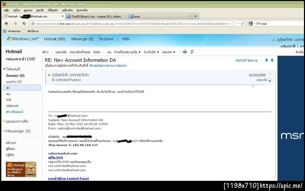305x191 pixels.
Task: Close the Hotmail tab with its X
Action: click(63, 16)
